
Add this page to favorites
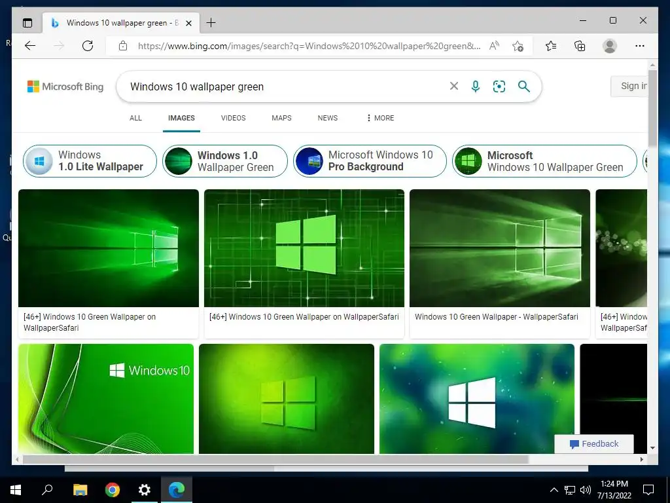518,46
